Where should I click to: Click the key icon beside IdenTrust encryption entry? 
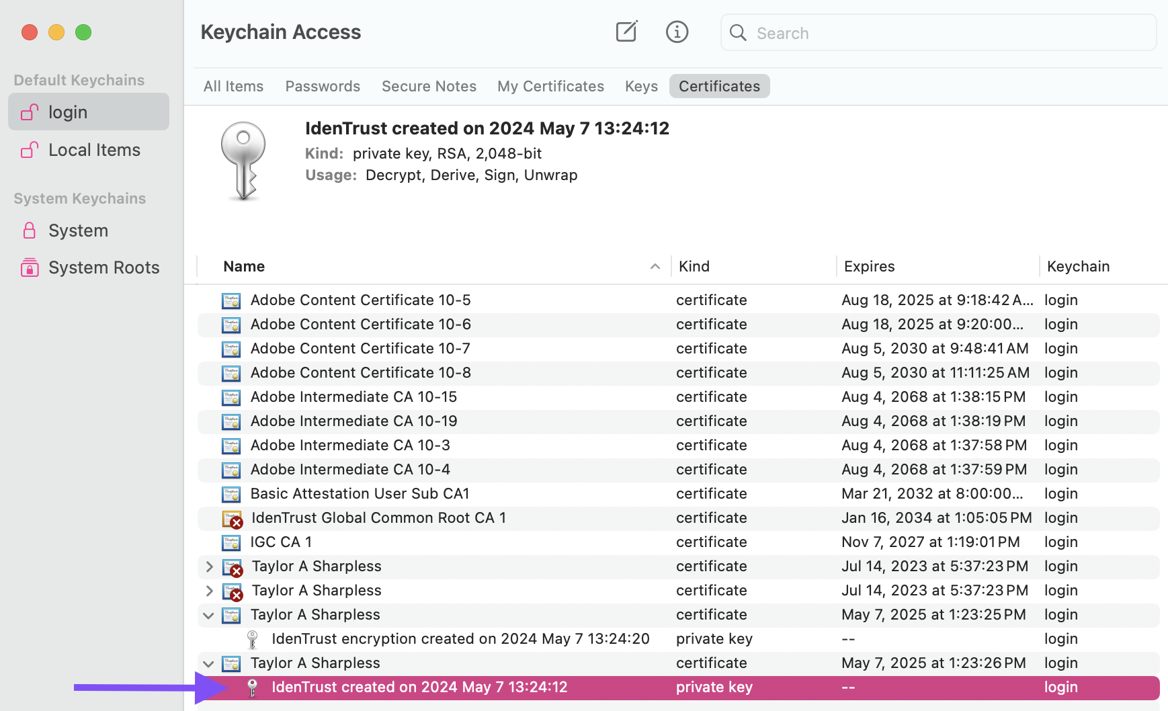(253, 639)
